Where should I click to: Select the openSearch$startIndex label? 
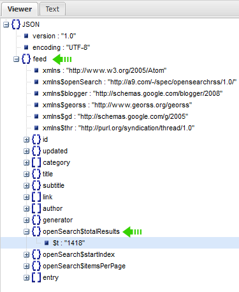(x=78, y=255)
